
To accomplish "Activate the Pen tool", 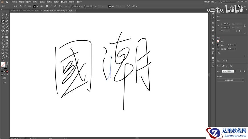I will point(3,21).
